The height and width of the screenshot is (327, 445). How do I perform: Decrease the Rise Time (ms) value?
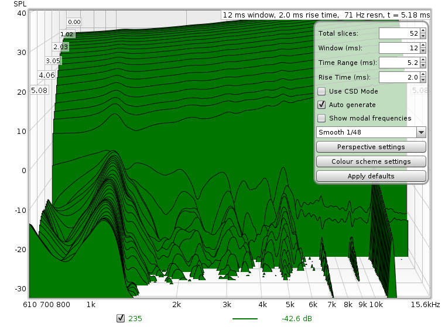423,80
